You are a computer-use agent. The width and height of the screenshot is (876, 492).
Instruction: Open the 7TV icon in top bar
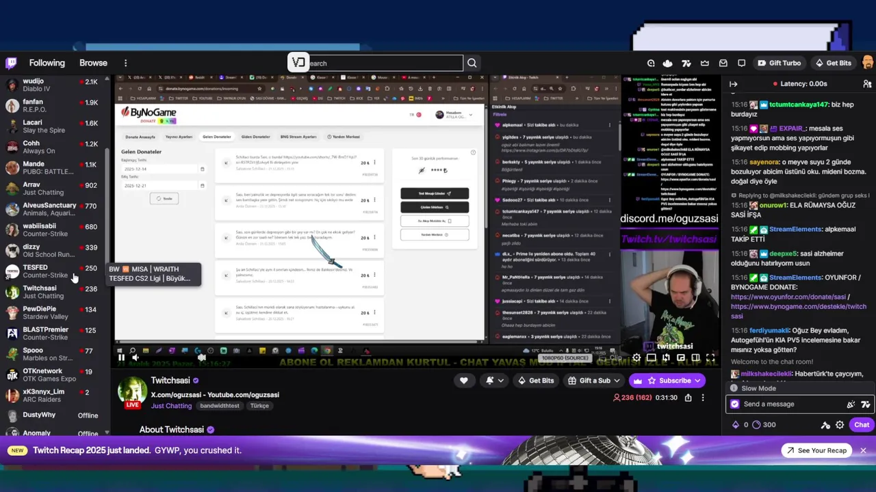(x=686, y=63)
